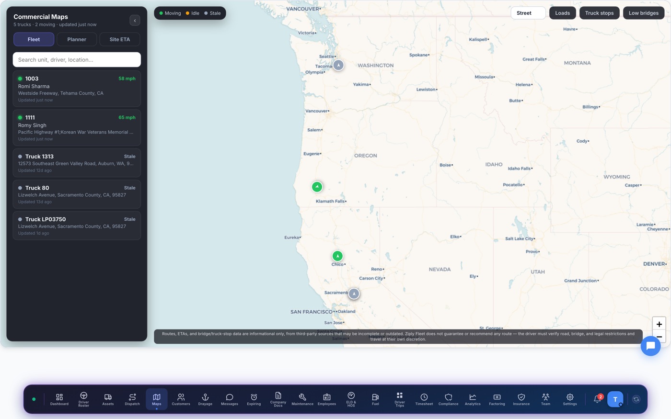Select truck 1003 Romi Sharma card
Image resolution: width=671 pixels, height=419 pixels.
coord(77,89)
